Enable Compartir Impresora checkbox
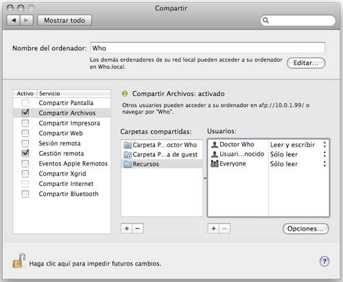The image size is (343, 282). (x=25, y=123)
